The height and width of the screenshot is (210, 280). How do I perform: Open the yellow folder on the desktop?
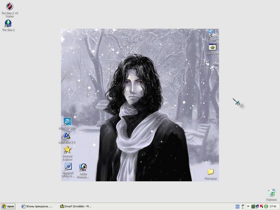coord(210,172)
